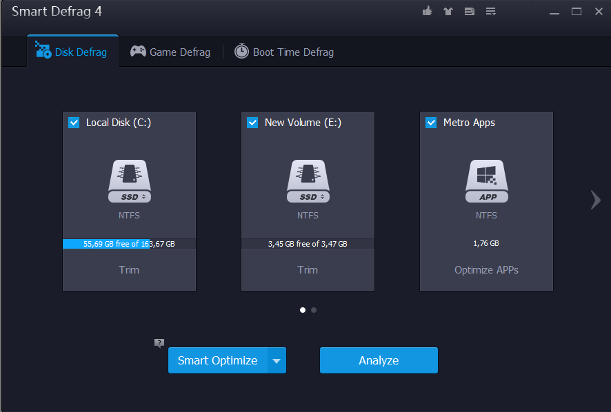The width and height of the screenshot is (611, 412).
Task: Close the Smart Defrag window
Action: click(599, 12)
